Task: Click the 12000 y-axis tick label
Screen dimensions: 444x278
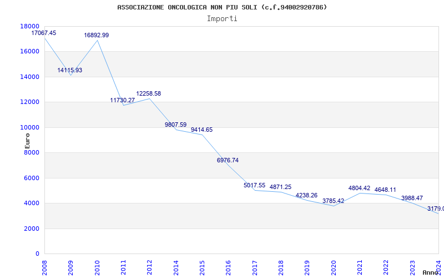Action: pos(30,102)
